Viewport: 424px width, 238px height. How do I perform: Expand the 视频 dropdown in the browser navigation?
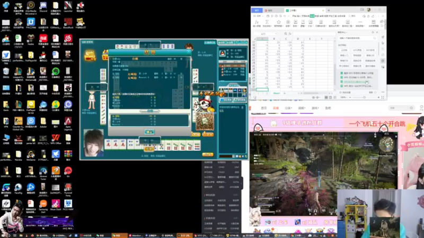(x=302, y=108)
